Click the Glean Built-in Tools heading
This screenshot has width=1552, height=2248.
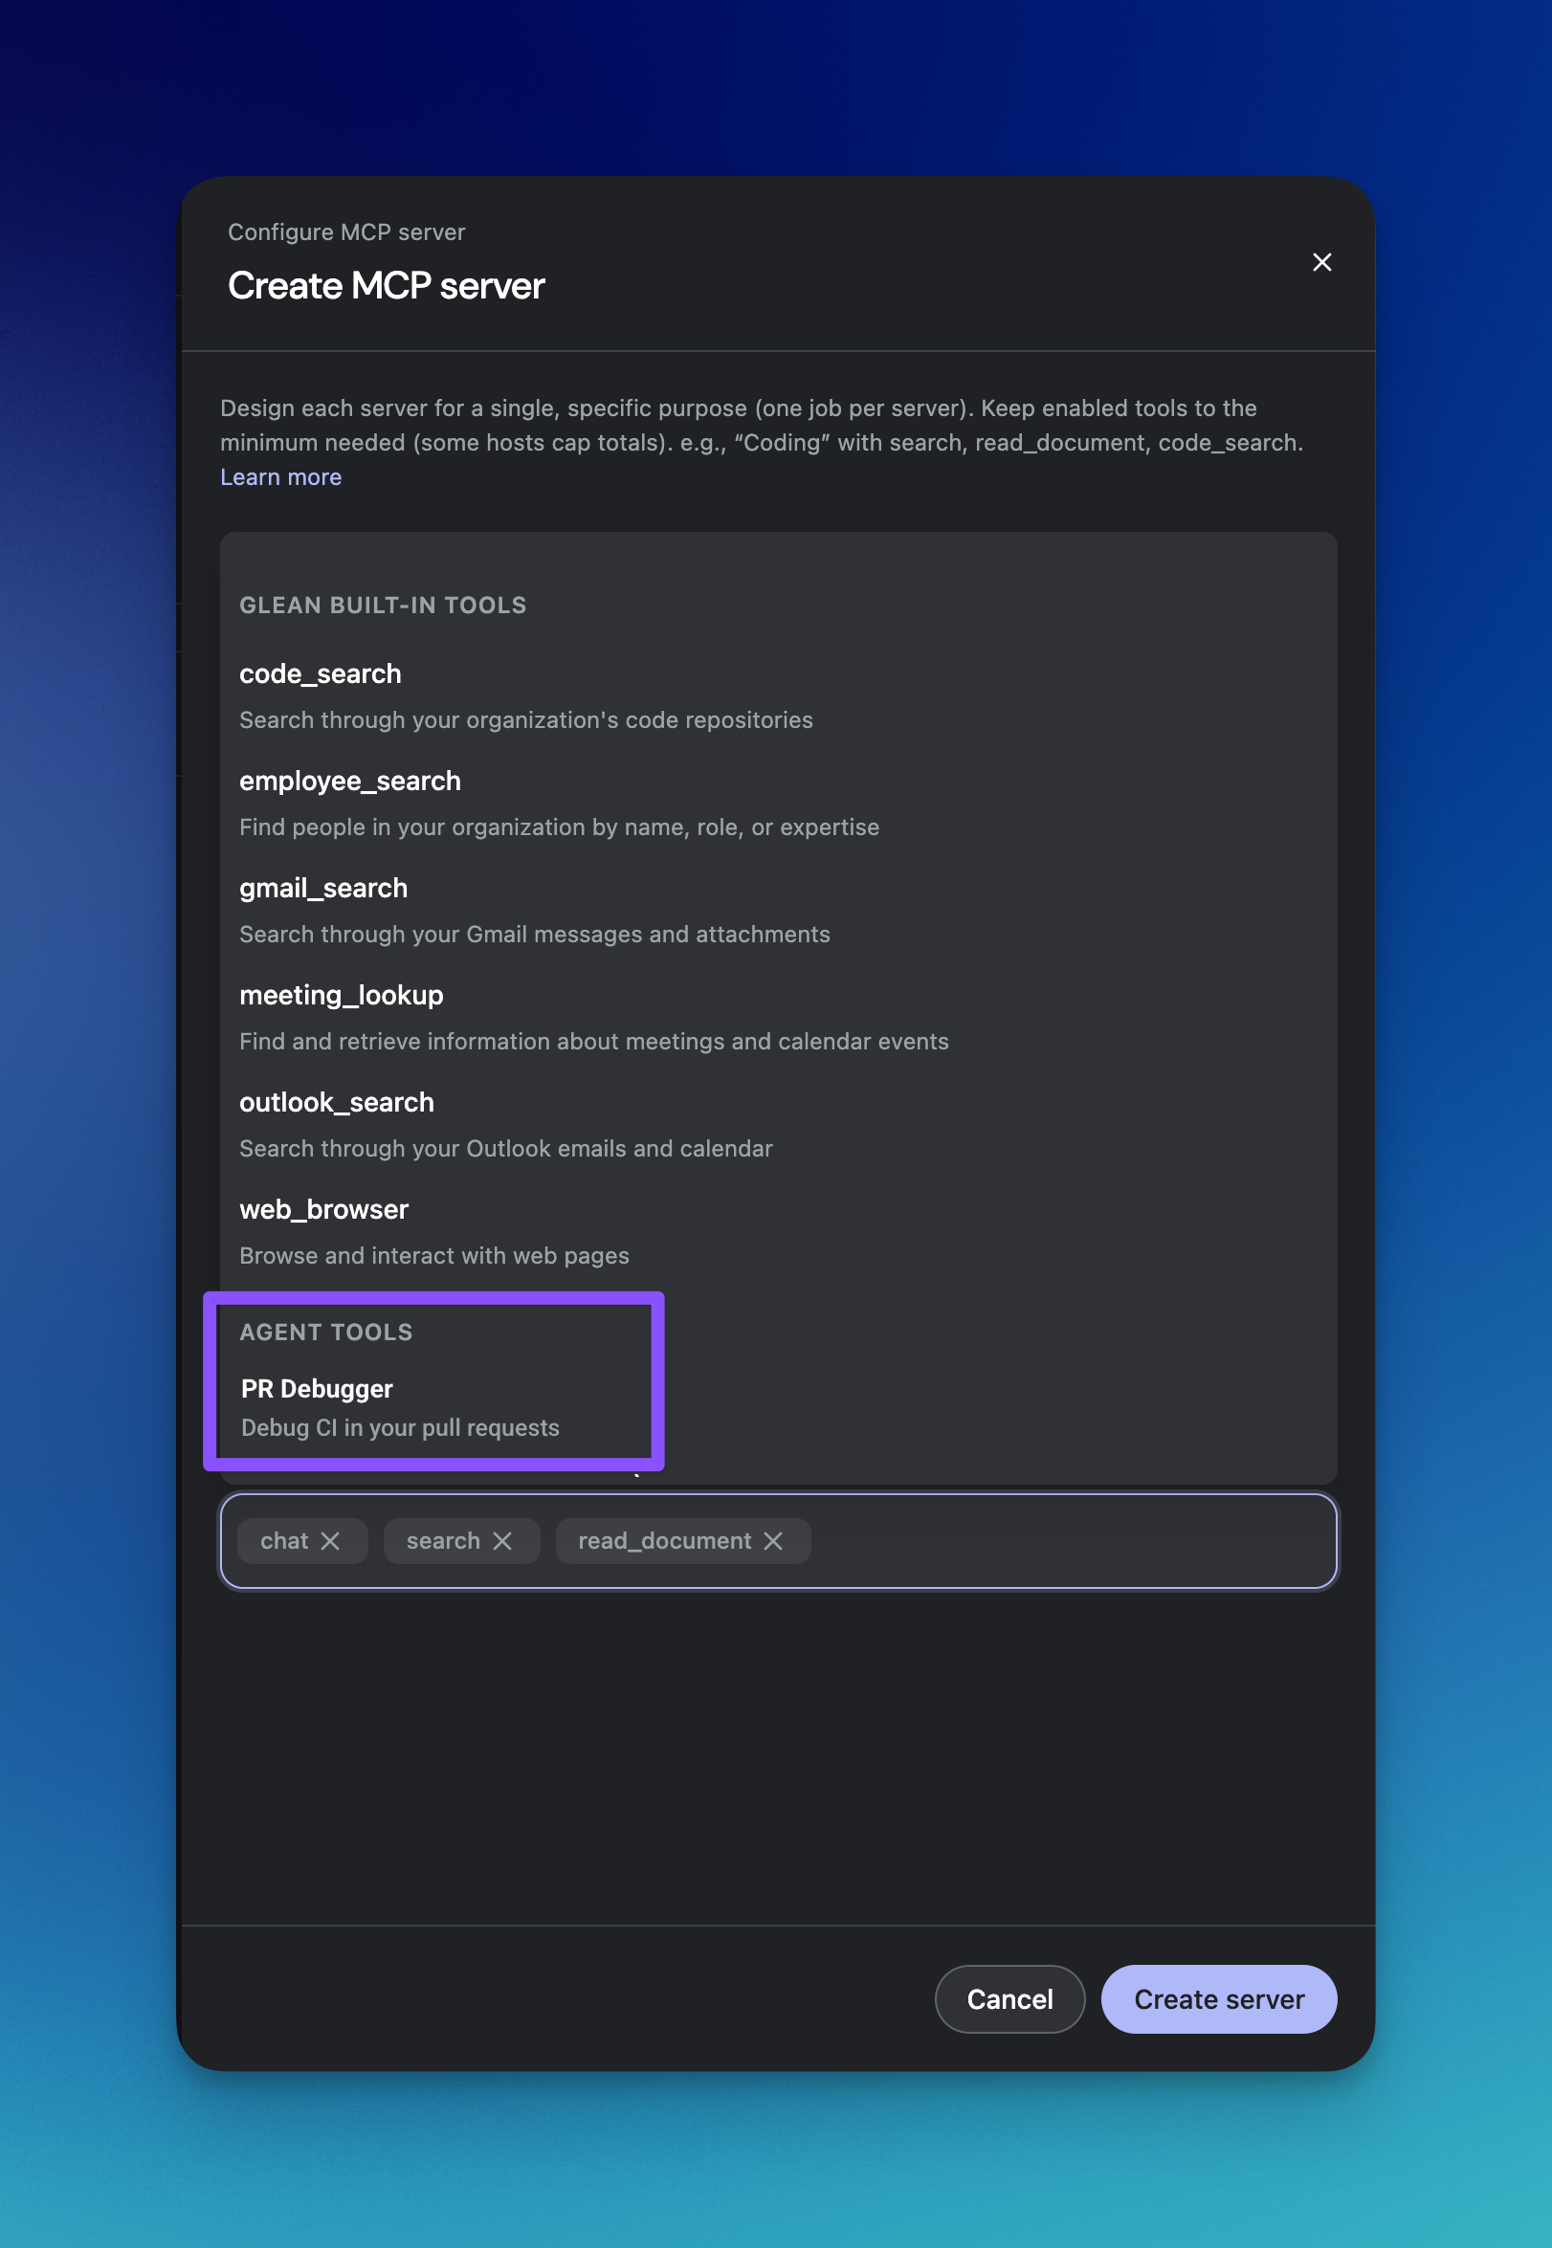382,605
